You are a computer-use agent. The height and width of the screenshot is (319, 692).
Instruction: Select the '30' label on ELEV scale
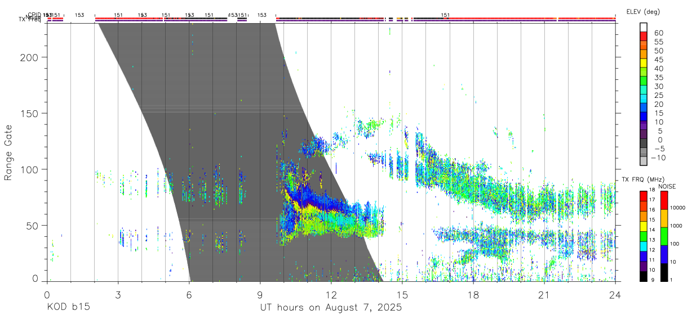click(658, 87)
